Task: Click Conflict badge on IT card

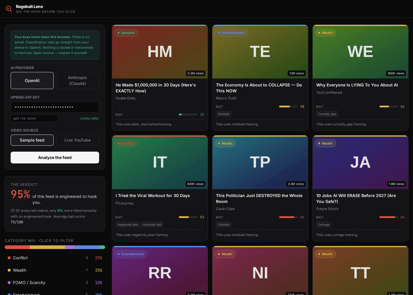Action: coord(126,143)
